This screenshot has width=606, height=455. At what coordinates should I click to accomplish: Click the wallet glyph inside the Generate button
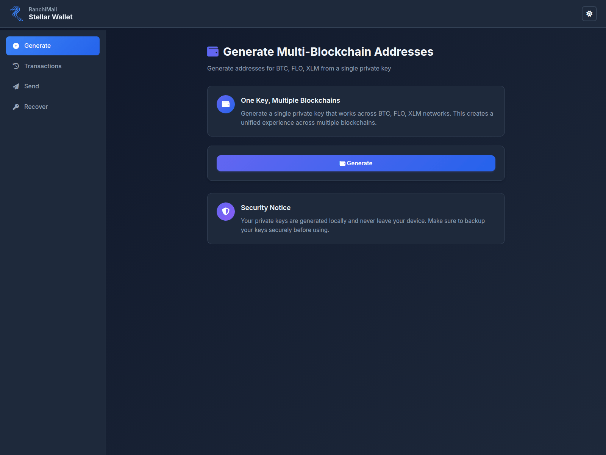(x=342, y=163)
